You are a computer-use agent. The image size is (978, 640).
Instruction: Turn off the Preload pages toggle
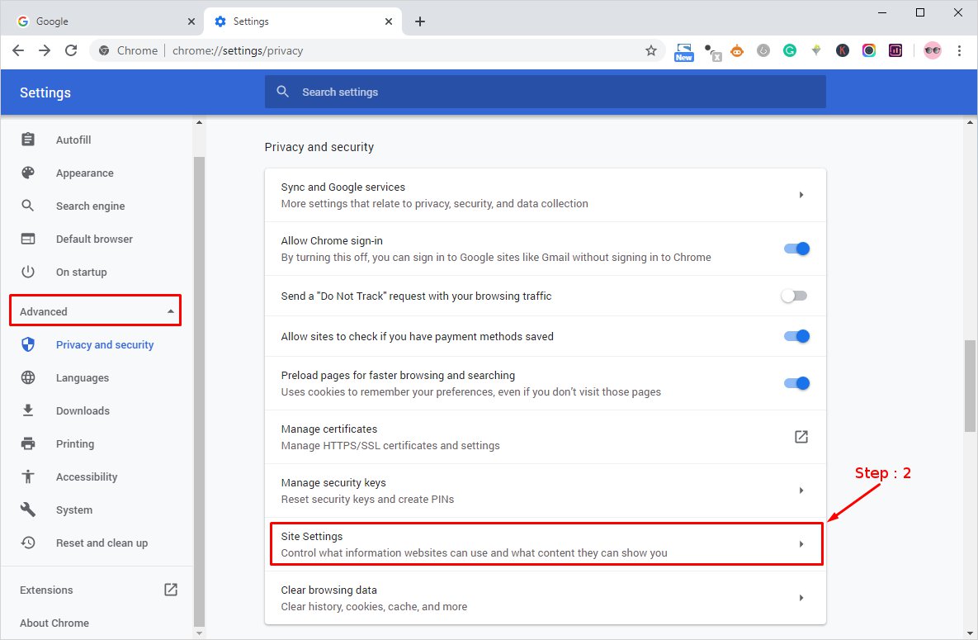coord(796,383)
